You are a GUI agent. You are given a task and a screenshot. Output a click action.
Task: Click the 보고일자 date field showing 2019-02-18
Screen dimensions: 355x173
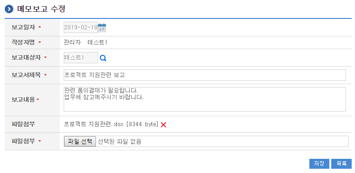point(81,27)
